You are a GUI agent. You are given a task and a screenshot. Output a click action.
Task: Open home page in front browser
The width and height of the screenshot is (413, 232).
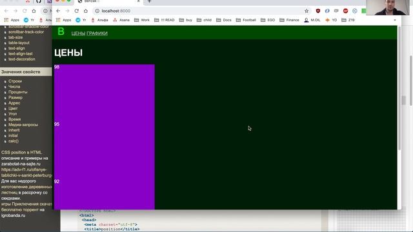86,11
